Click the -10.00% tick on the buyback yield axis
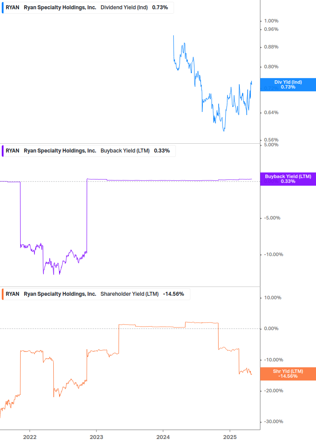This screenshot has width=316, height=443. (x=273, y=254)
